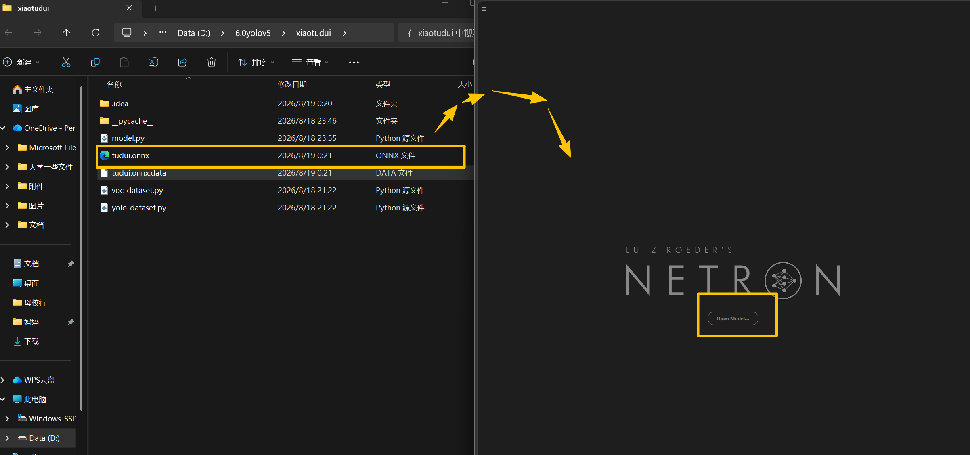Click xiaotudui breadcrumb segment
This screenshot has width=970, height=455.
313,33
